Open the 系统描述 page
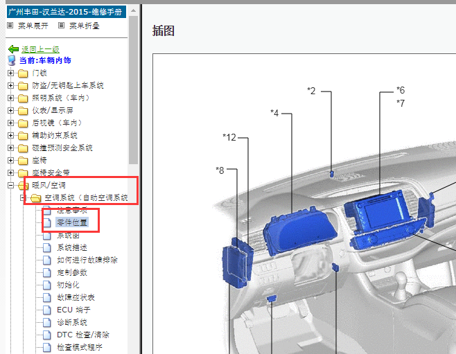This screenshot has height=354, width=456. click(72, 247)
